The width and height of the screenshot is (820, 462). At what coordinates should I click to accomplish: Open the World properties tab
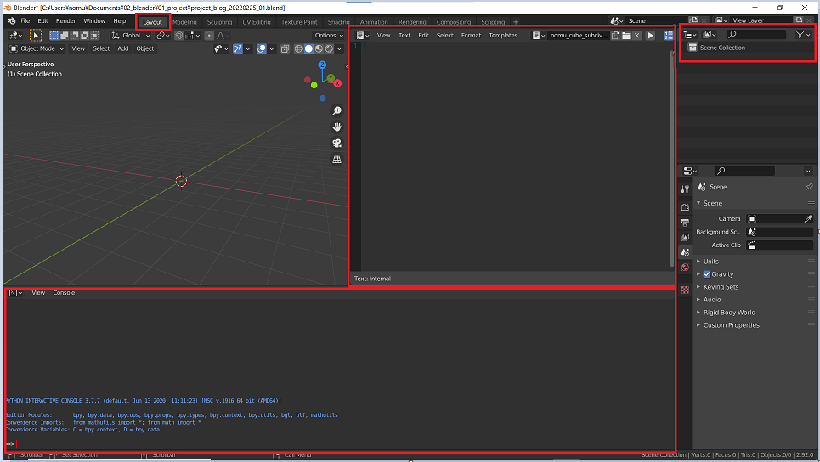point(685,268)
